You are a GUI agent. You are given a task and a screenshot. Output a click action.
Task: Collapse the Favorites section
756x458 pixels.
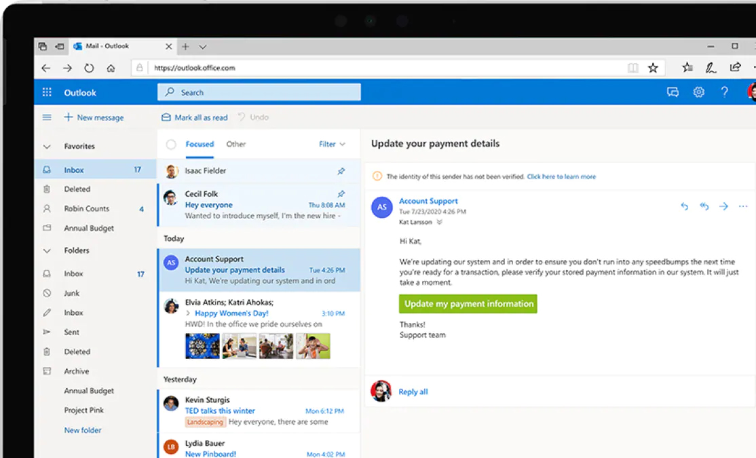point(47,147)
